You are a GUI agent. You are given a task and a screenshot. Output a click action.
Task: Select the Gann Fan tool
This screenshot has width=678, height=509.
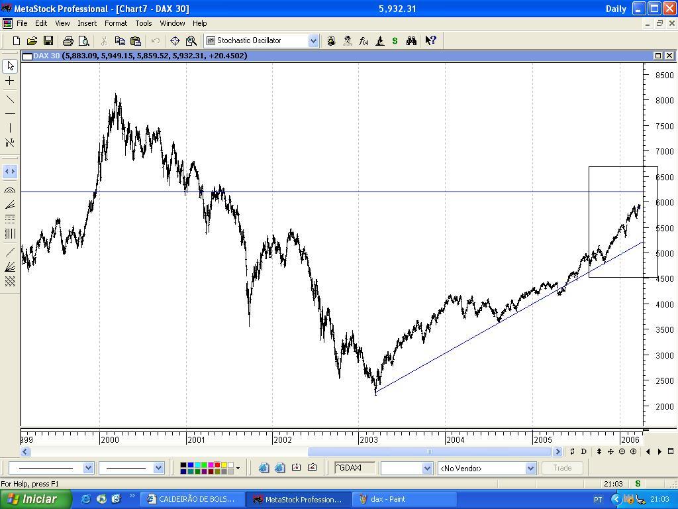[10, 266]
